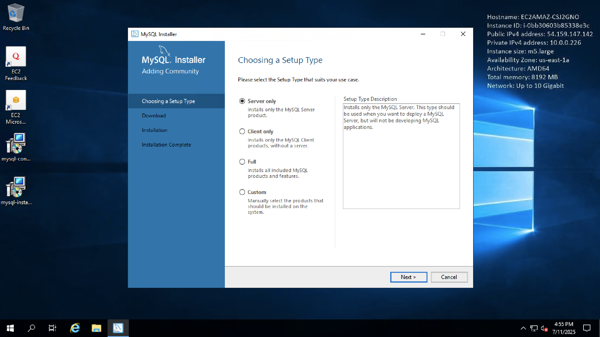This screenshot has width=600, height=337.
Task: Click the 'Manually select the products' description text
Action: (285, 206)
